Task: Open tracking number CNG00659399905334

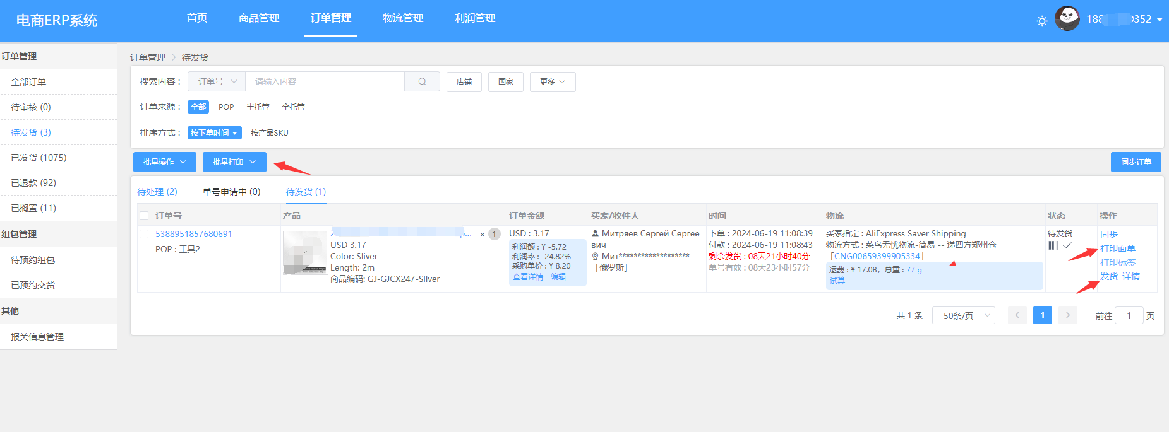Action: pyautogui.click(x=877, y=256)
